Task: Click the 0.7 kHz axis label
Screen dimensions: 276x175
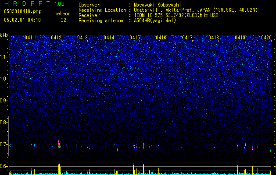Action: coord(4,144)
